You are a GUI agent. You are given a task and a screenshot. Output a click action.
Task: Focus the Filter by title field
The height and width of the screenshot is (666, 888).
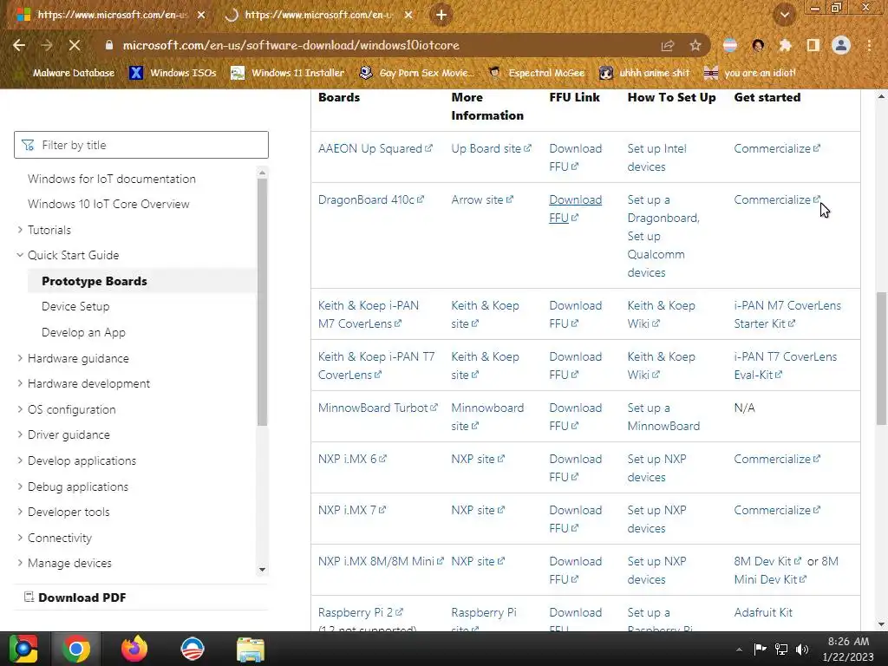point(141,145)
